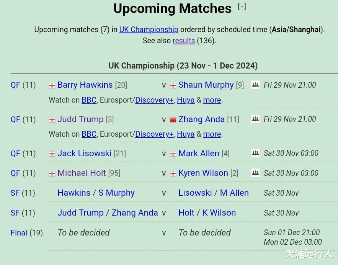Expand 'more' broadcasters for Hawkins match
Screen dimensions: 338x265
[212, 100]
